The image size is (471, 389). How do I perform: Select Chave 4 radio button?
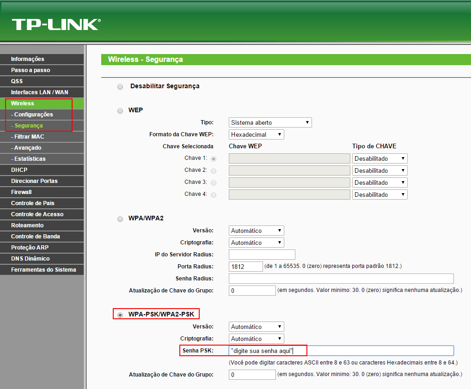[214, 195]
